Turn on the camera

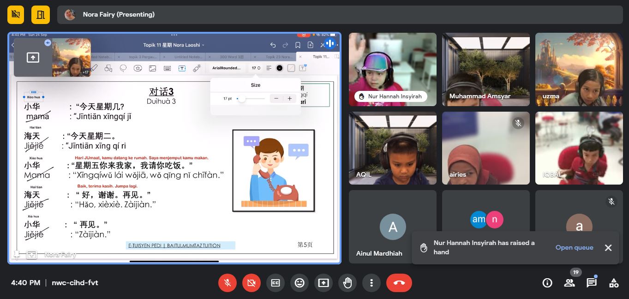[251, 283]
